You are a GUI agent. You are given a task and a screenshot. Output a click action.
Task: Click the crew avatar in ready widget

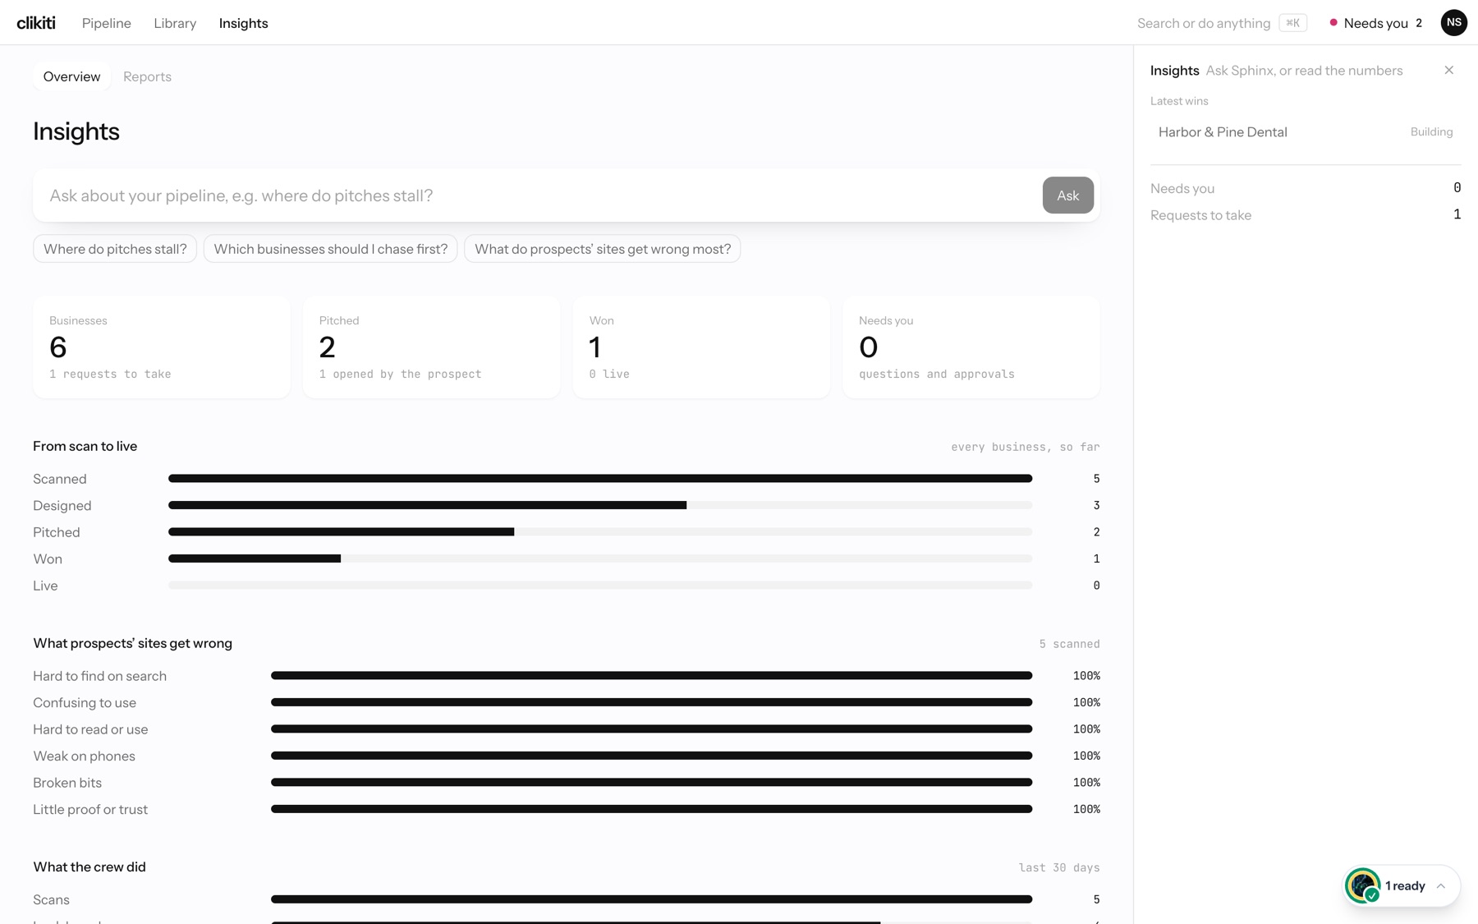1363,885
